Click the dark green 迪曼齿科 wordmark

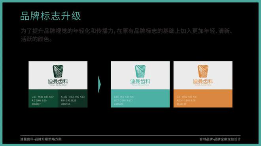click(x=58, y=81)
